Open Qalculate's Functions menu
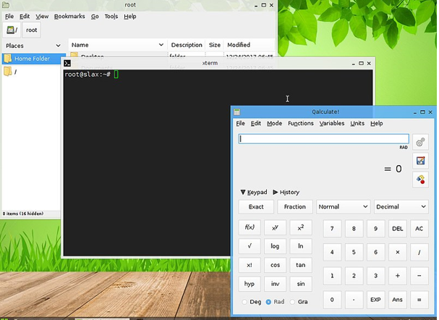This screenshot has width=439, height=320. tap(301, 123)
